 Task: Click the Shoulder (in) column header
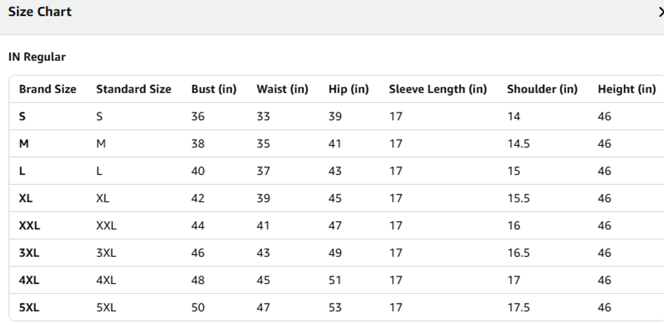coord(542,90)
